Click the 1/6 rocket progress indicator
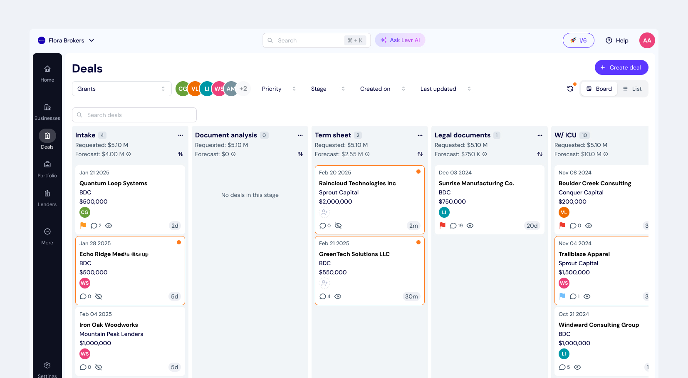Screen dimensions: 688x378 click(x=578, y=40)
